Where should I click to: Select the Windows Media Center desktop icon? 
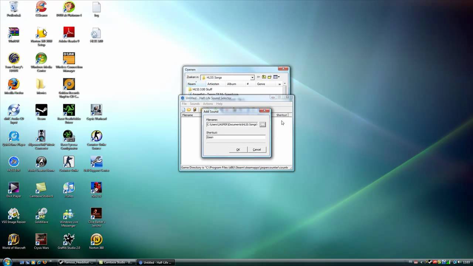point(41,62)
